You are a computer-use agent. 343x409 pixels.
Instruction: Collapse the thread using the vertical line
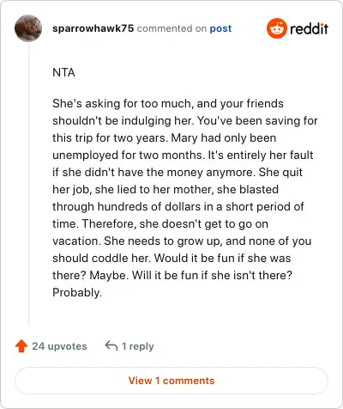28,184
